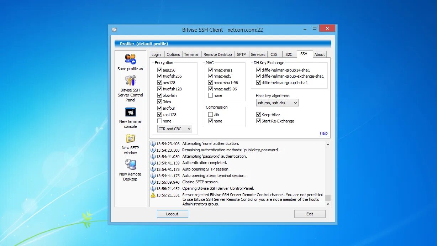Image resolution: width=437 pixels, height=246 pixels.
Task: Open Remote Desktop tab
Action: (218, 54)
